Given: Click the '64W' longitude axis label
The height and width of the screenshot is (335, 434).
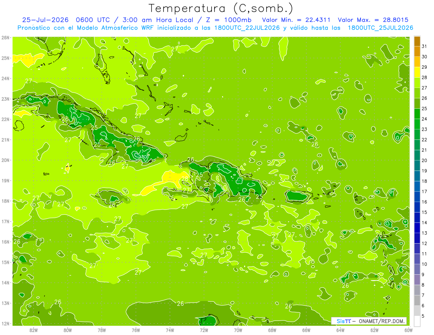Looking at the screenshot, I should click(340, 330).
